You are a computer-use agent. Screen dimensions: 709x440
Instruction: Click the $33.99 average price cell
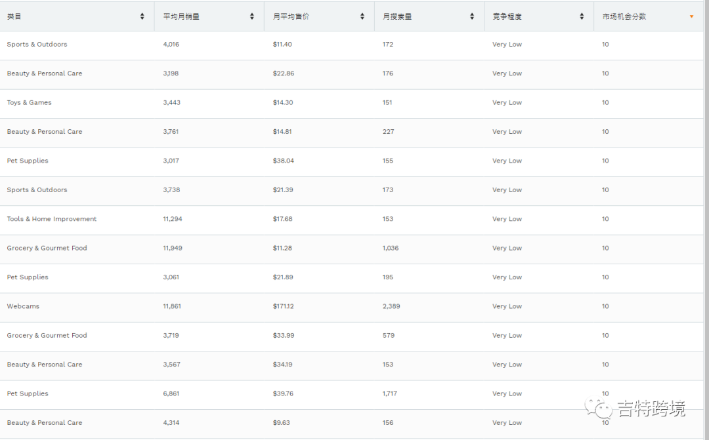(x=284, y=336)
